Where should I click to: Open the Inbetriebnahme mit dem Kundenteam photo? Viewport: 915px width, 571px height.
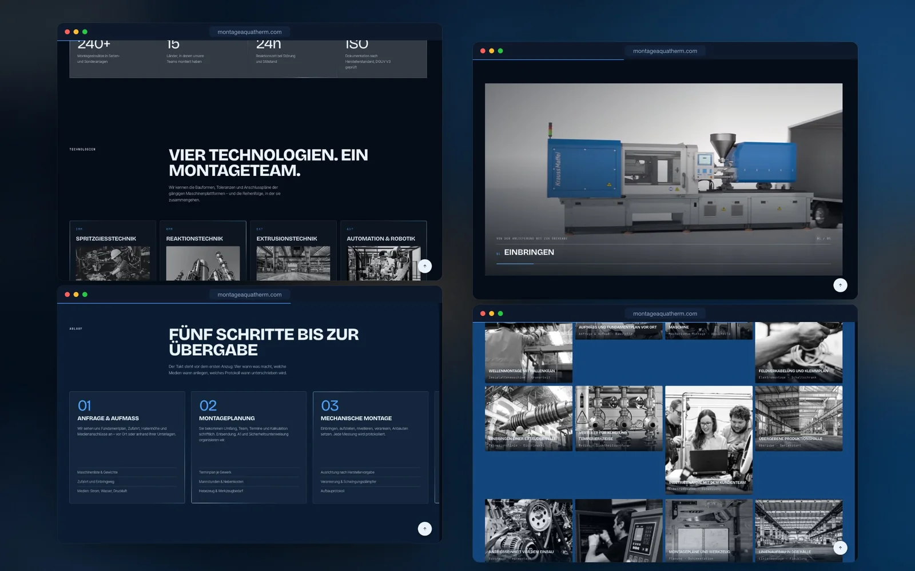click(709, 440)
